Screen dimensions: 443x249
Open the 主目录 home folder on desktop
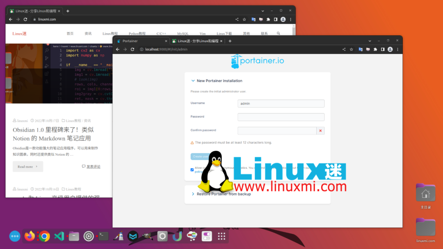(425, 196)
